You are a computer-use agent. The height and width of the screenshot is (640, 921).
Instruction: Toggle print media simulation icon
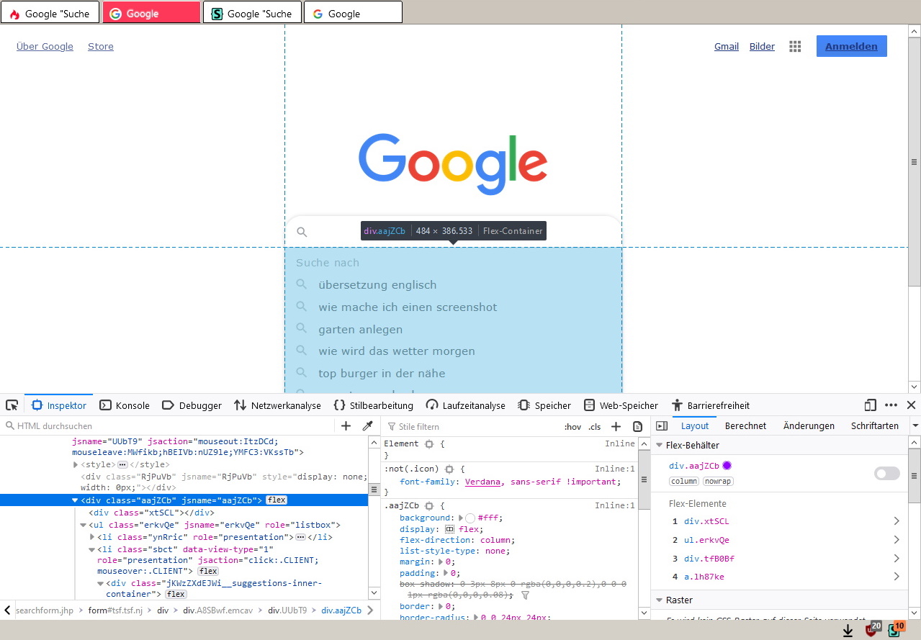pos(637,426)
